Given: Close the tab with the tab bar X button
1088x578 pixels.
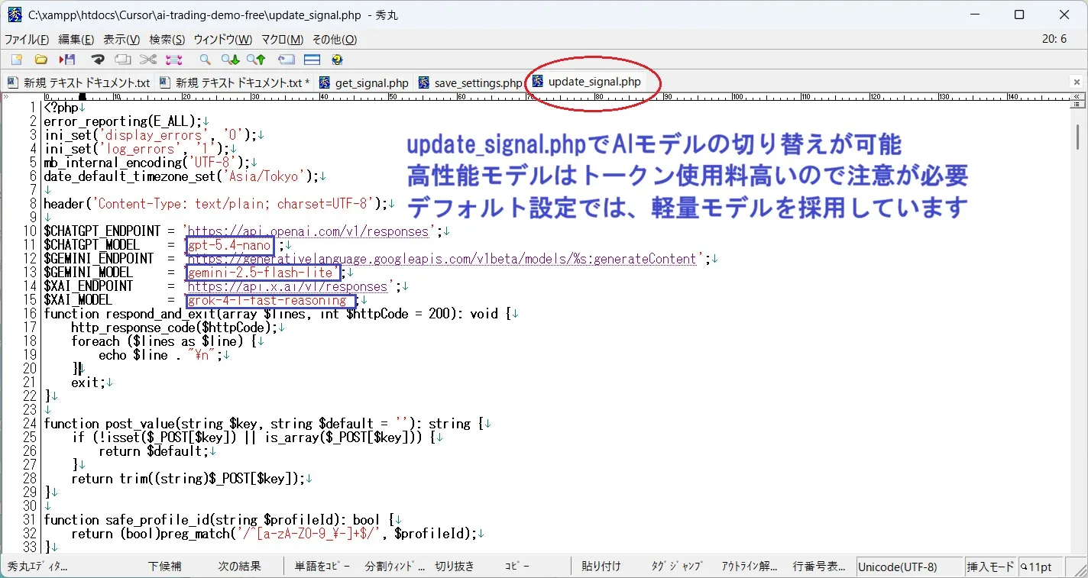Looking at the screenshot, I should tap(1077, 82).
